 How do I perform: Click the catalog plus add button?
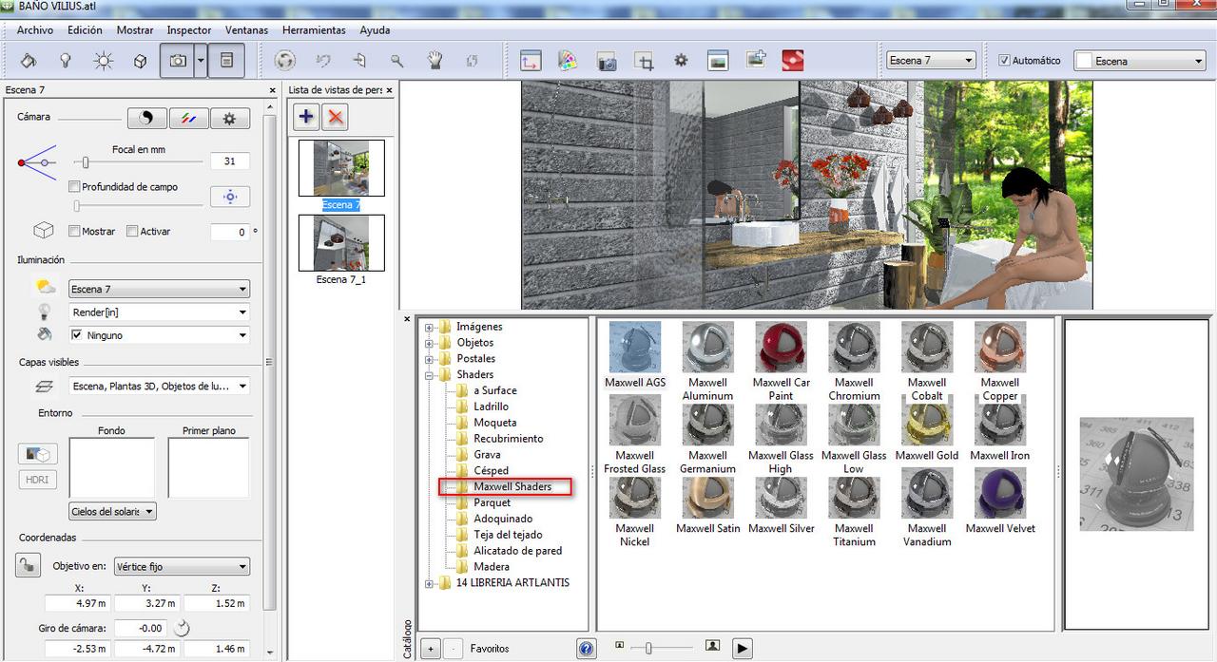(430, 649)
